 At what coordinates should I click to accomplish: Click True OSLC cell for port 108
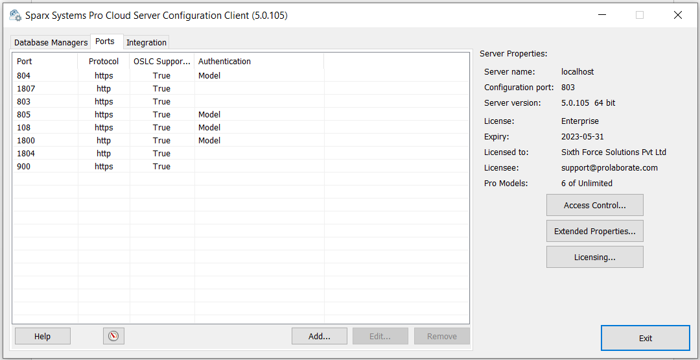coord(161,127)
